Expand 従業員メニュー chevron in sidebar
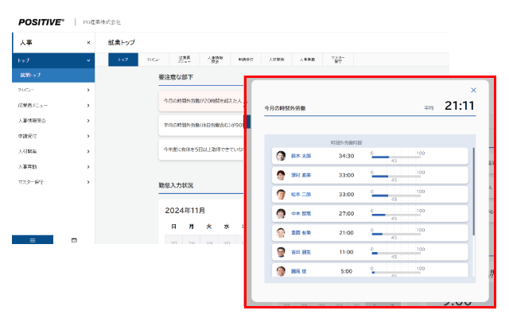This screenshot has height=318, width=509. click(88, 105)
